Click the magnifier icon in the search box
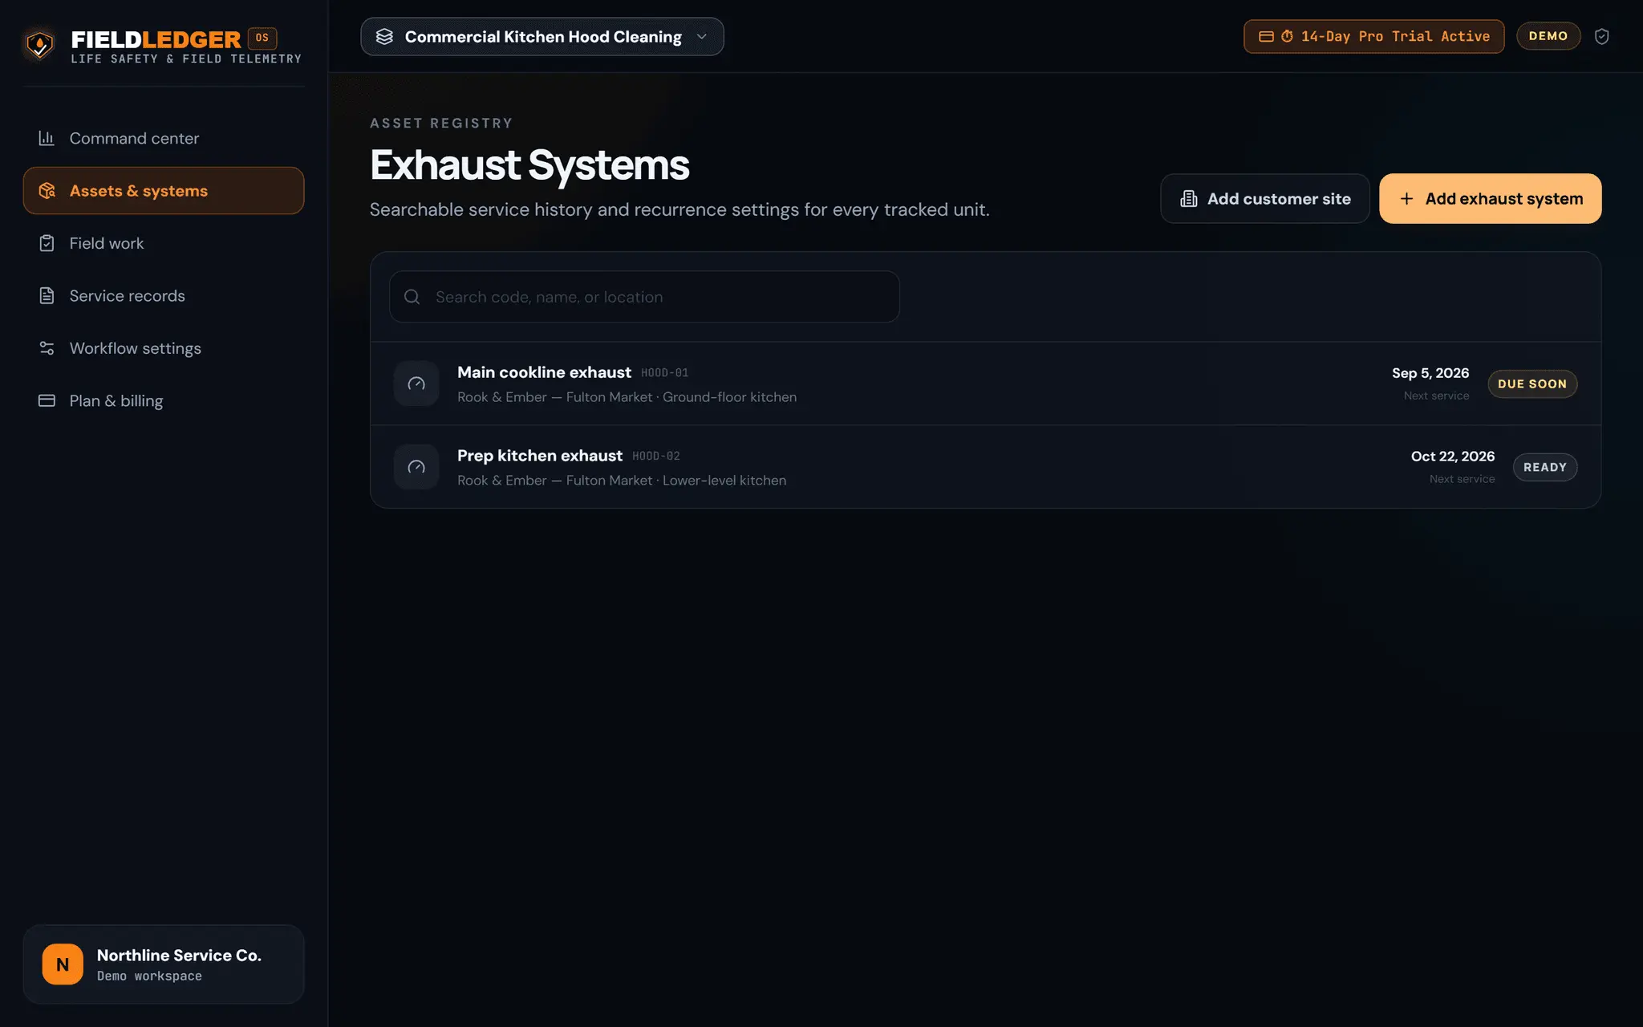This screenshot has width=1643, height=1027. (412, 297)
